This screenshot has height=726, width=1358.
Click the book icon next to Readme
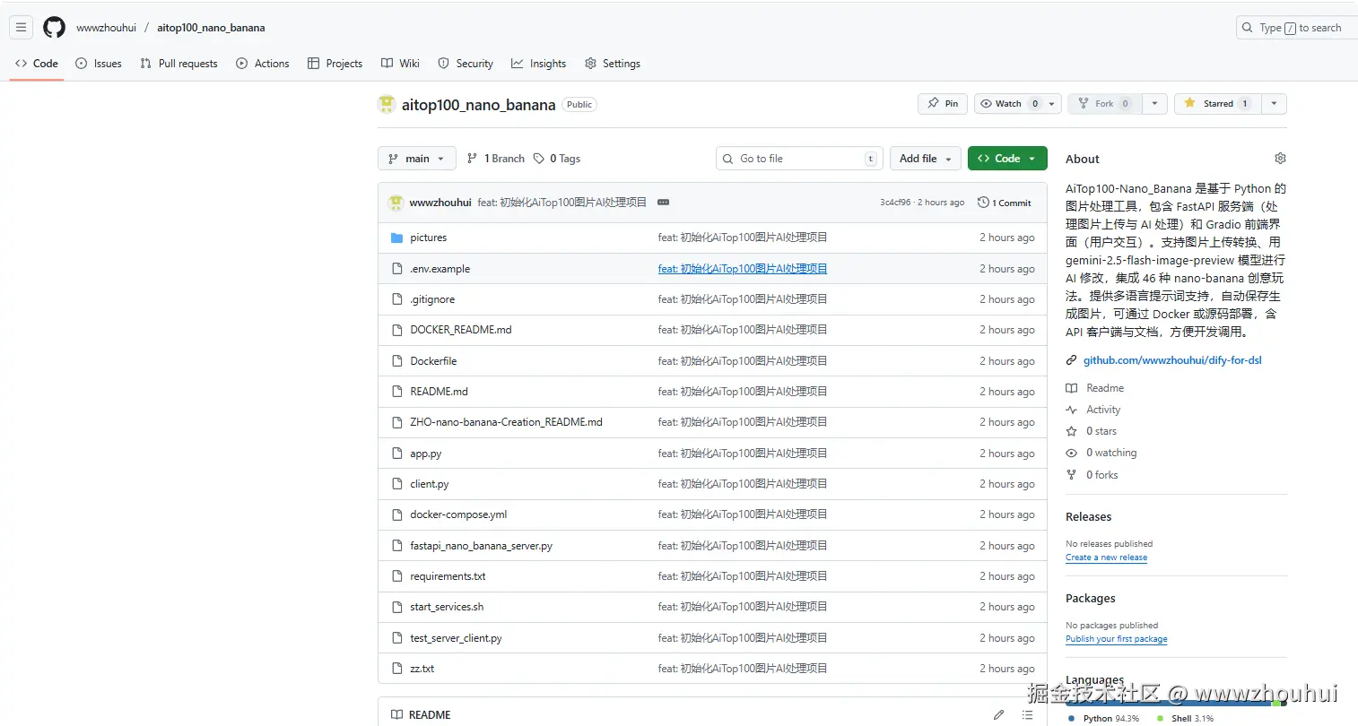click(x=1071, y=388)
